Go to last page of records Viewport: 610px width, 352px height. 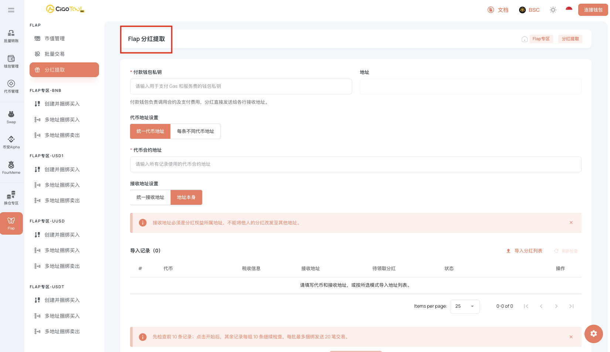point(572,306)
